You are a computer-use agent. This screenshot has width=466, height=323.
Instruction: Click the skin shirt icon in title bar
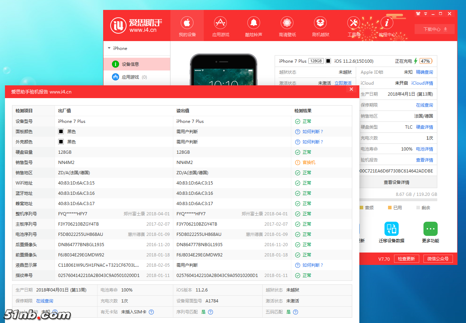click(x=418, y=14)
